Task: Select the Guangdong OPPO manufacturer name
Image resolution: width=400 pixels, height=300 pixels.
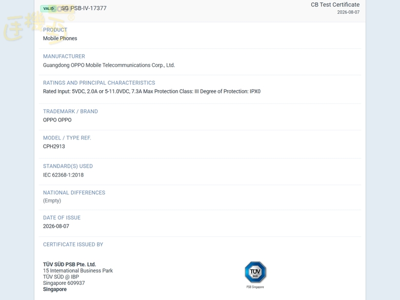Action: [x=109, y=65]
